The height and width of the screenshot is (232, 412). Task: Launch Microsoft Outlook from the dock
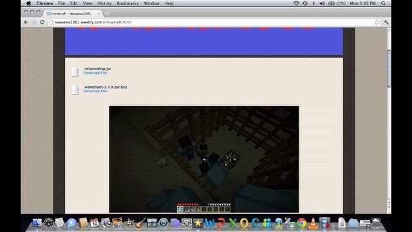(244, 223)
